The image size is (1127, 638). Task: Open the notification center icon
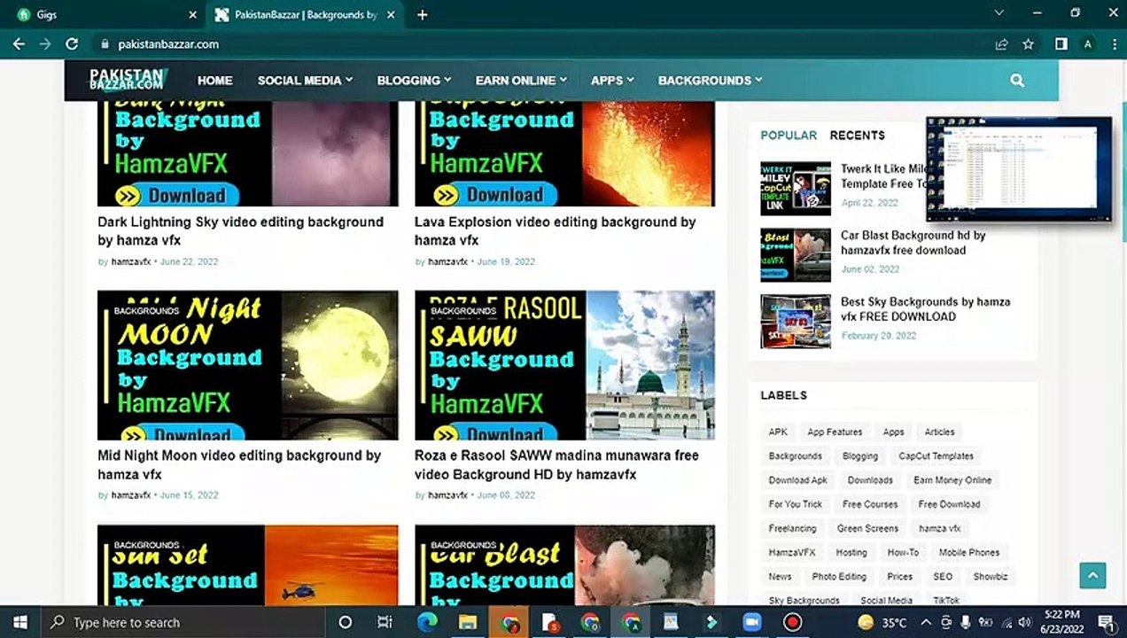point(1105,622)
